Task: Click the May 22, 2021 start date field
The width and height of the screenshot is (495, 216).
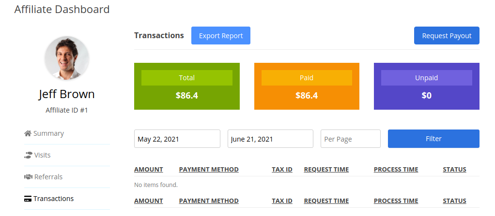Action: tap(177, 139)
